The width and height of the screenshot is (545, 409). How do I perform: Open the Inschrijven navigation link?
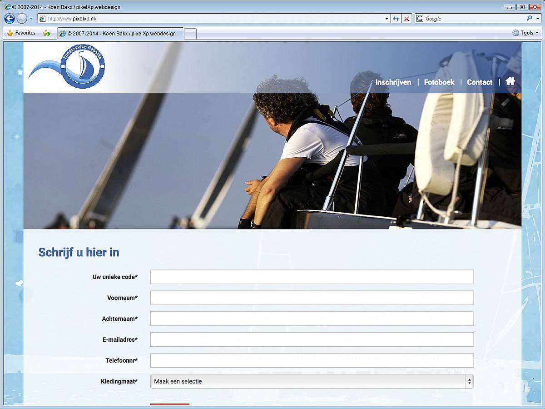(x=392, y=82)
